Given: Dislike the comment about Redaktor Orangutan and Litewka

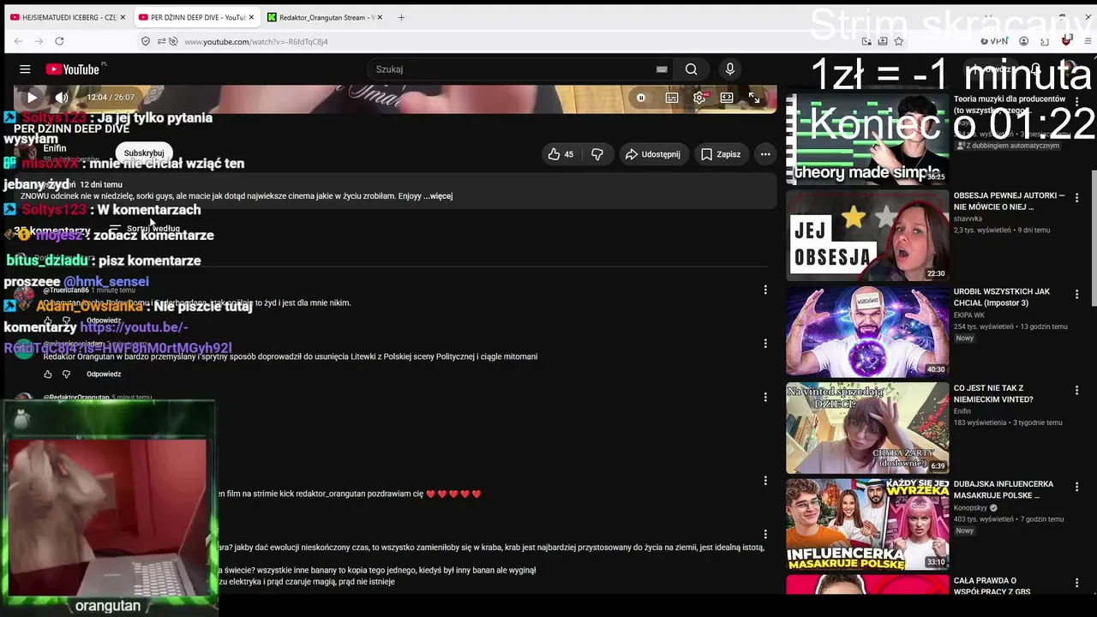Looking at the screenshot, I should (66, 374).
